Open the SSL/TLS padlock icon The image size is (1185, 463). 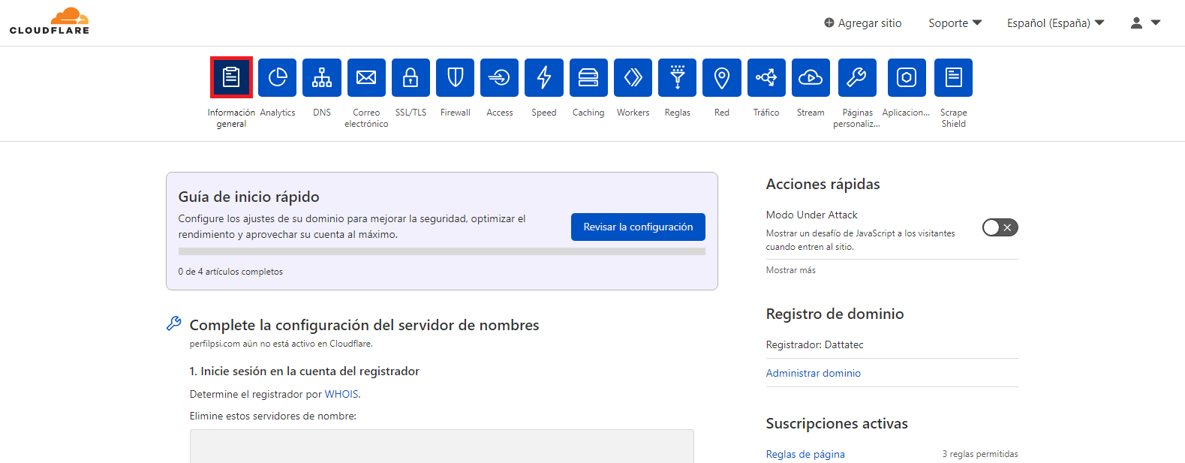click(411, 77)
